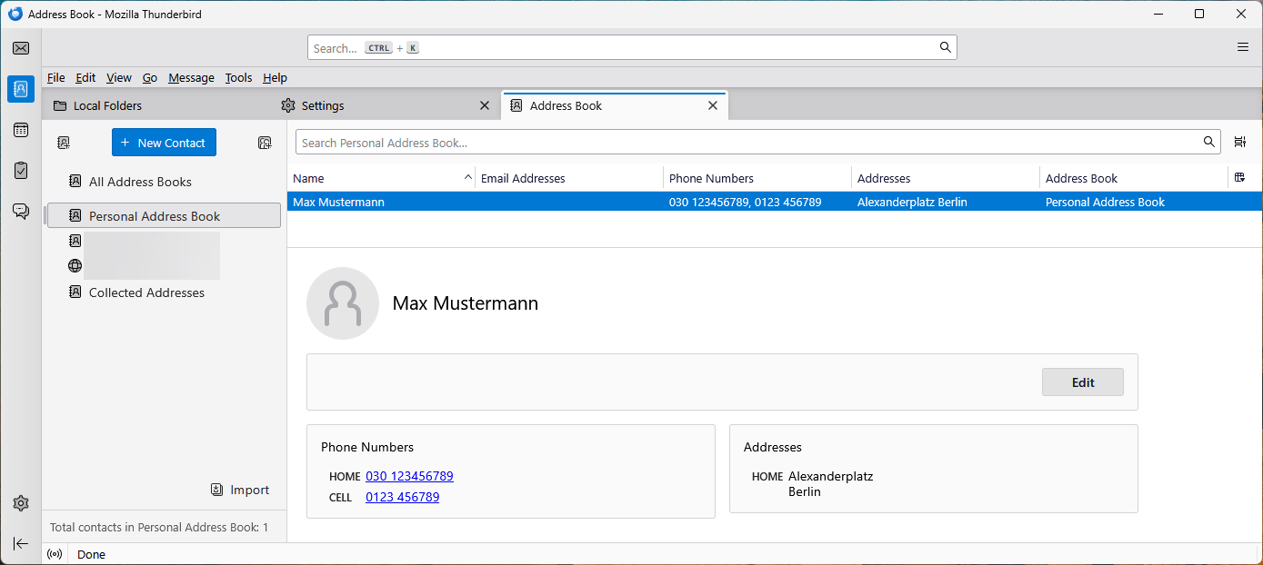This screenshot has height=565, width=1263.
Task: Open the Calendar space icon
Action: [21, 130]
